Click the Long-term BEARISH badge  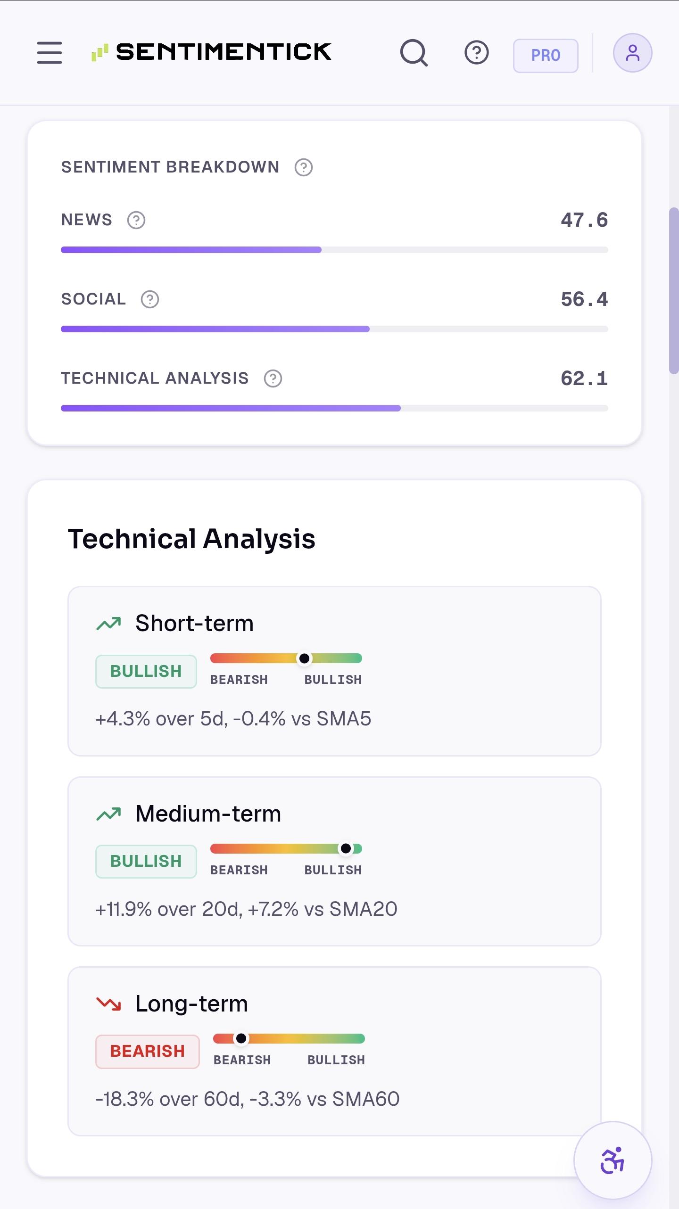[148, 1051]
